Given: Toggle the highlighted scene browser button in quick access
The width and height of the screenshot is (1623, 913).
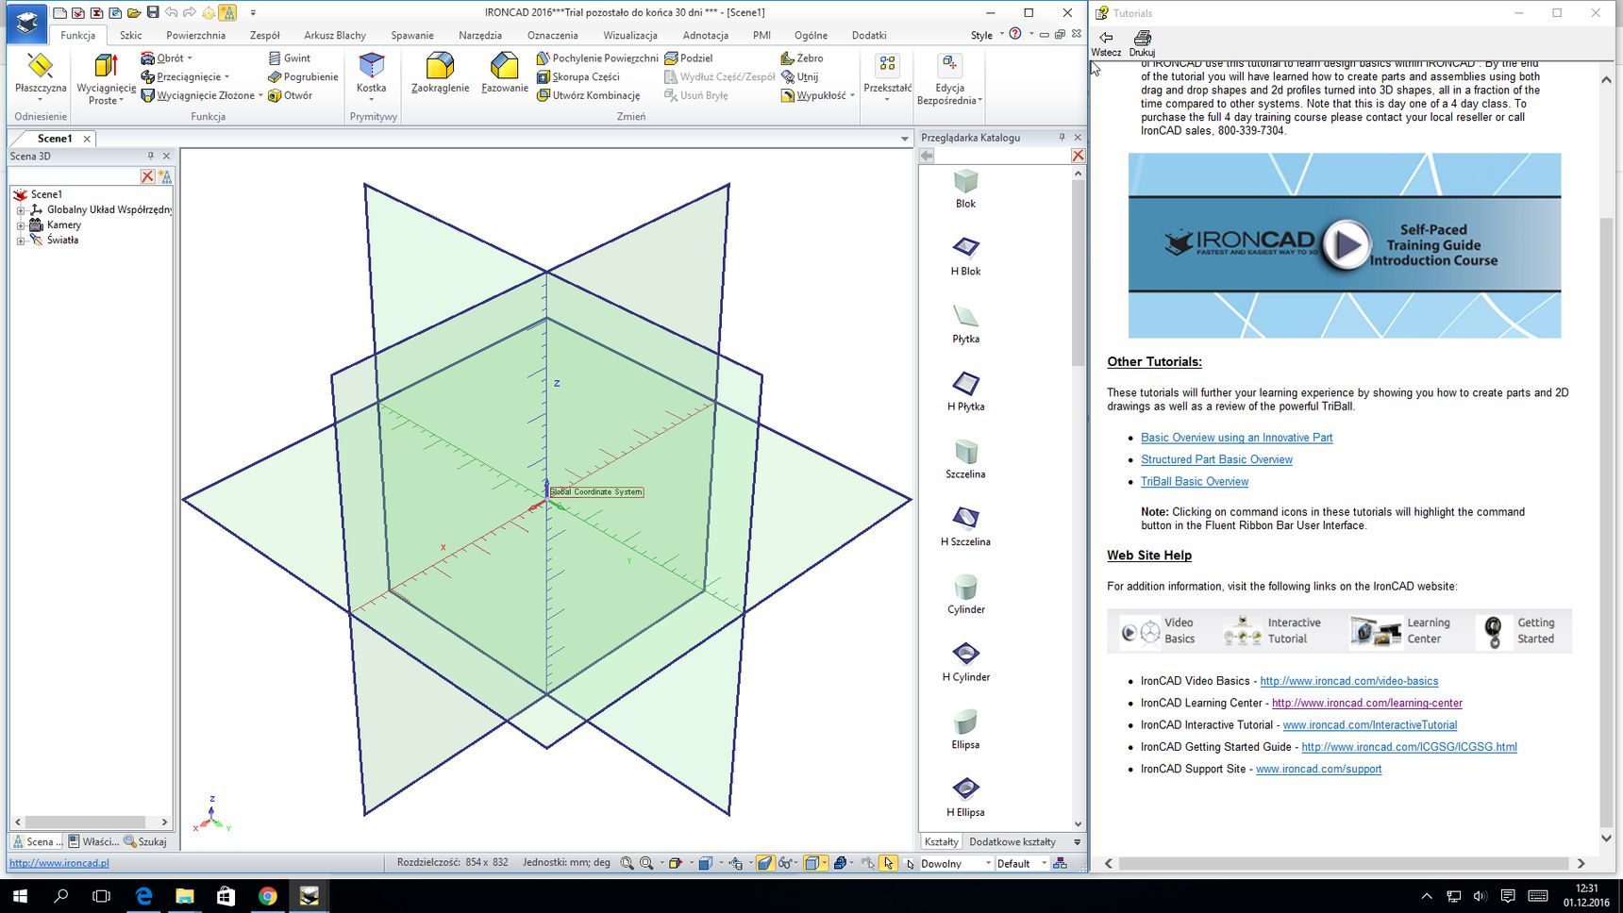Looking at the screenshot, I should point(227,12).
